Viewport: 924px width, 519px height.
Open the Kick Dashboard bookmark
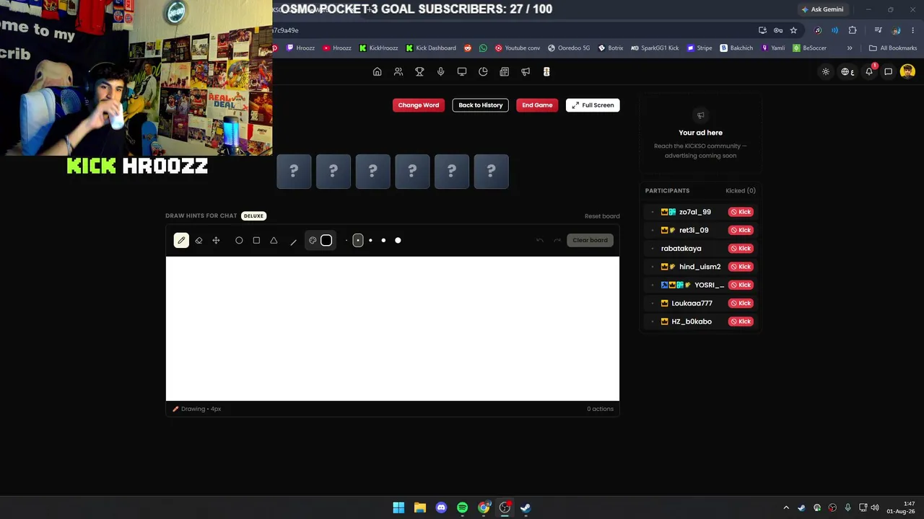431,48
